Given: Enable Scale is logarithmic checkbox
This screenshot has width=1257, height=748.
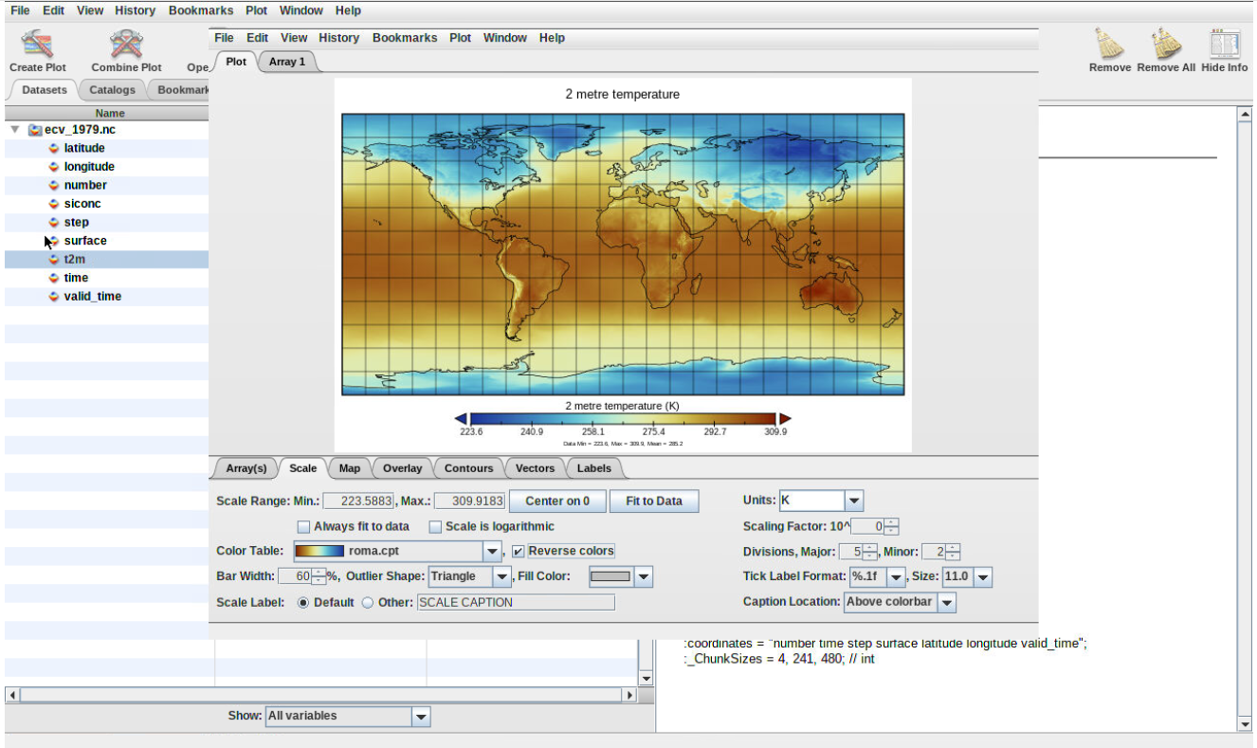Looking at the screenshot, I should pyautogui.click(x=435, y=526).
